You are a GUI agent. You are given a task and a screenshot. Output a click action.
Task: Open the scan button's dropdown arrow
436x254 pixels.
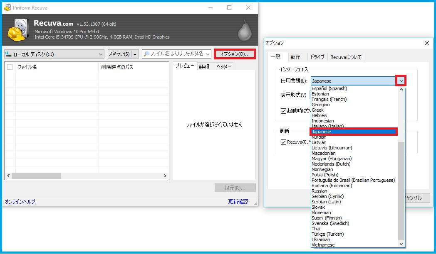135,54
